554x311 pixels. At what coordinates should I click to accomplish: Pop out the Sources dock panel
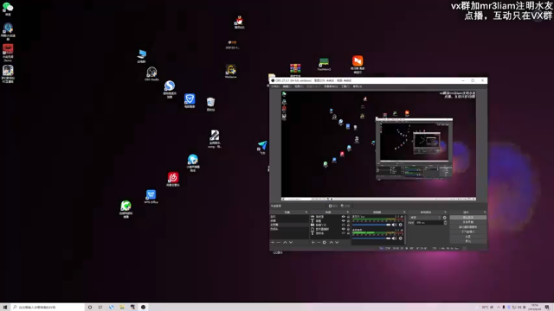point(348,212)
